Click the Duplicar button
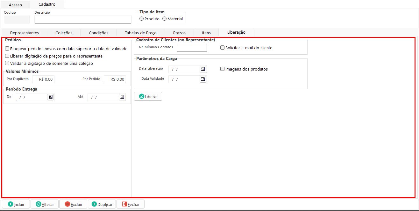The height and width of the screenshot is (211, 419). coord(102,204)
